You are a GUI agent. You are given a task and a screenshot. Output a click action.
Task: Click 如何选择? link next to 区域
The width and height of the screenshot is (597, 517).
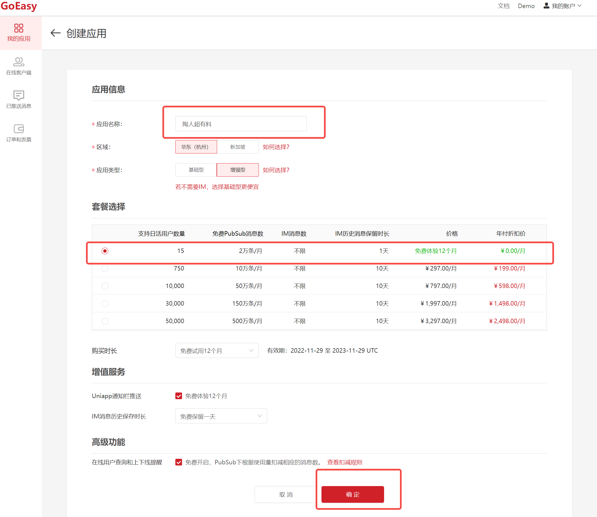coord(276,147)
